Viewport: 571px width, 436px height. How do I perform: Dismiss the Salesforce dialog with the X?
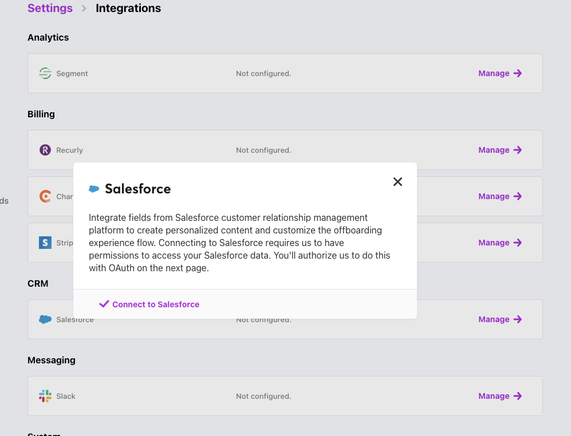(397, 181)
